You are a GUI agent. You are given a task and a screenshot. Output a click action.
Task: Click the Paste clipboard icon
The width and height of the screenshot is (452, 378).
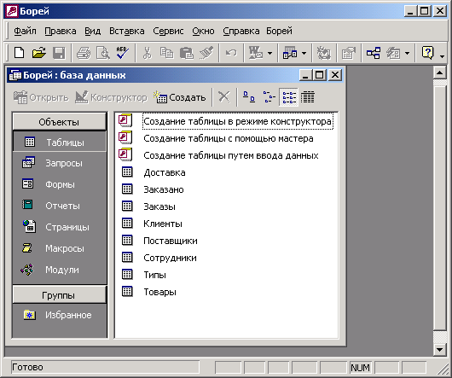click(187, 53)
